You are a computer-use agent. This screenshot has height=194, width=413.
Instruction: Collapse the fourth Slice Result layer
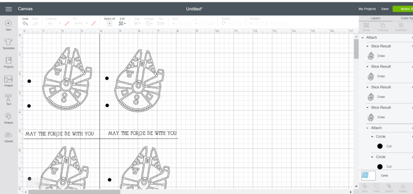click(x=368, y=107)
